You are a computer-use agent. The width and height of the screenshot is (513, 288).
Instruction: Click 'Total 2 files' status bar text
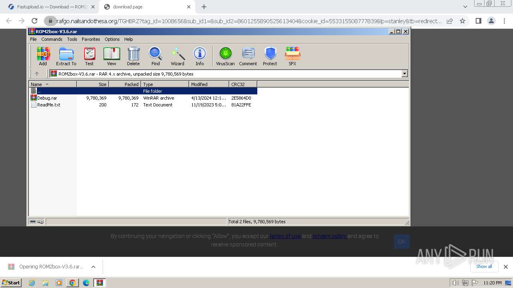pyautogui.click(x=257, y=222)
